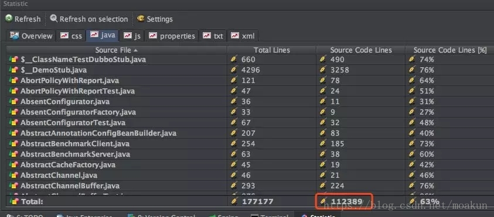Select AbstractChannel.java row

coord(250,175)
